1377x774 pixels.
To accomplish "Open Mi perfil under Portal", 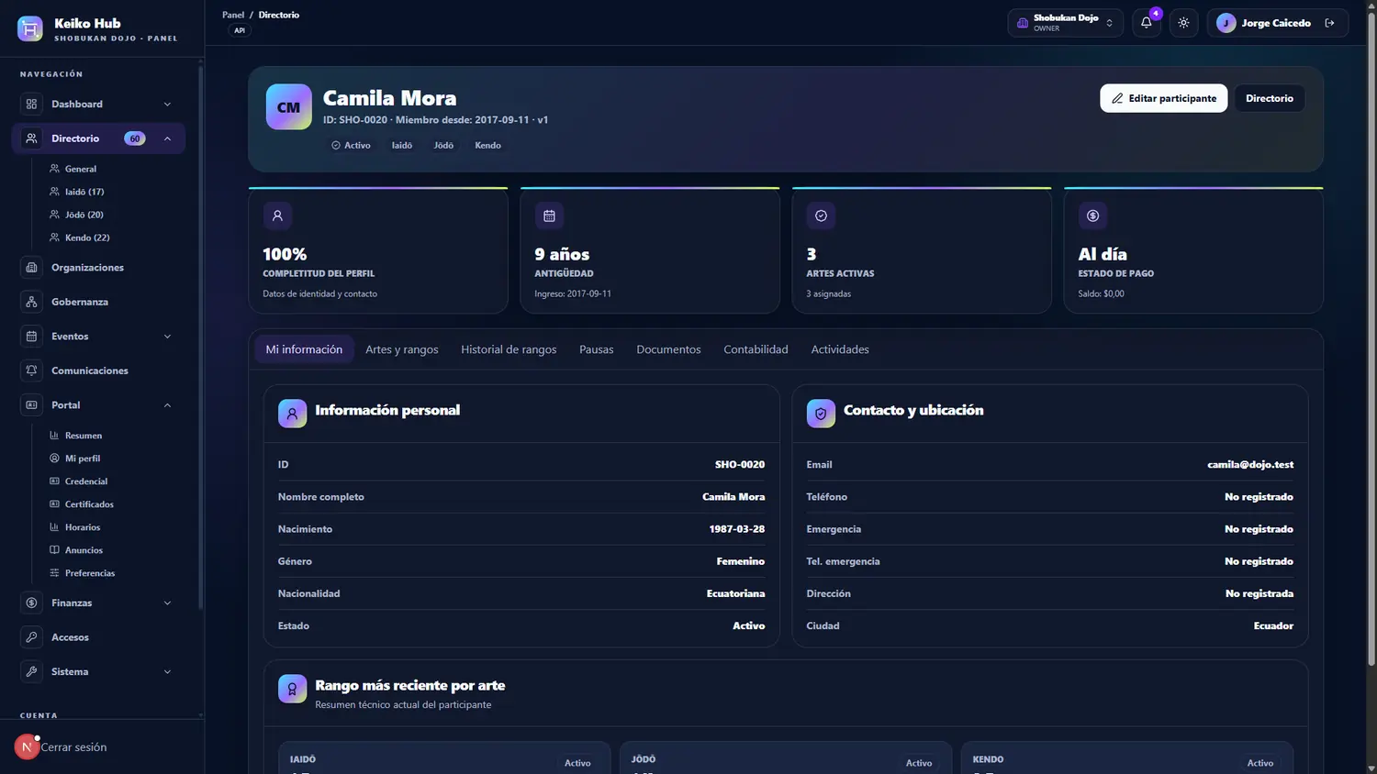I will pos(83,459).
